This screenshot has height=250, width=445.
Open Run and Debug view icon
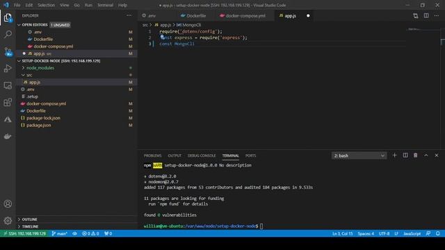pos(8,68)
